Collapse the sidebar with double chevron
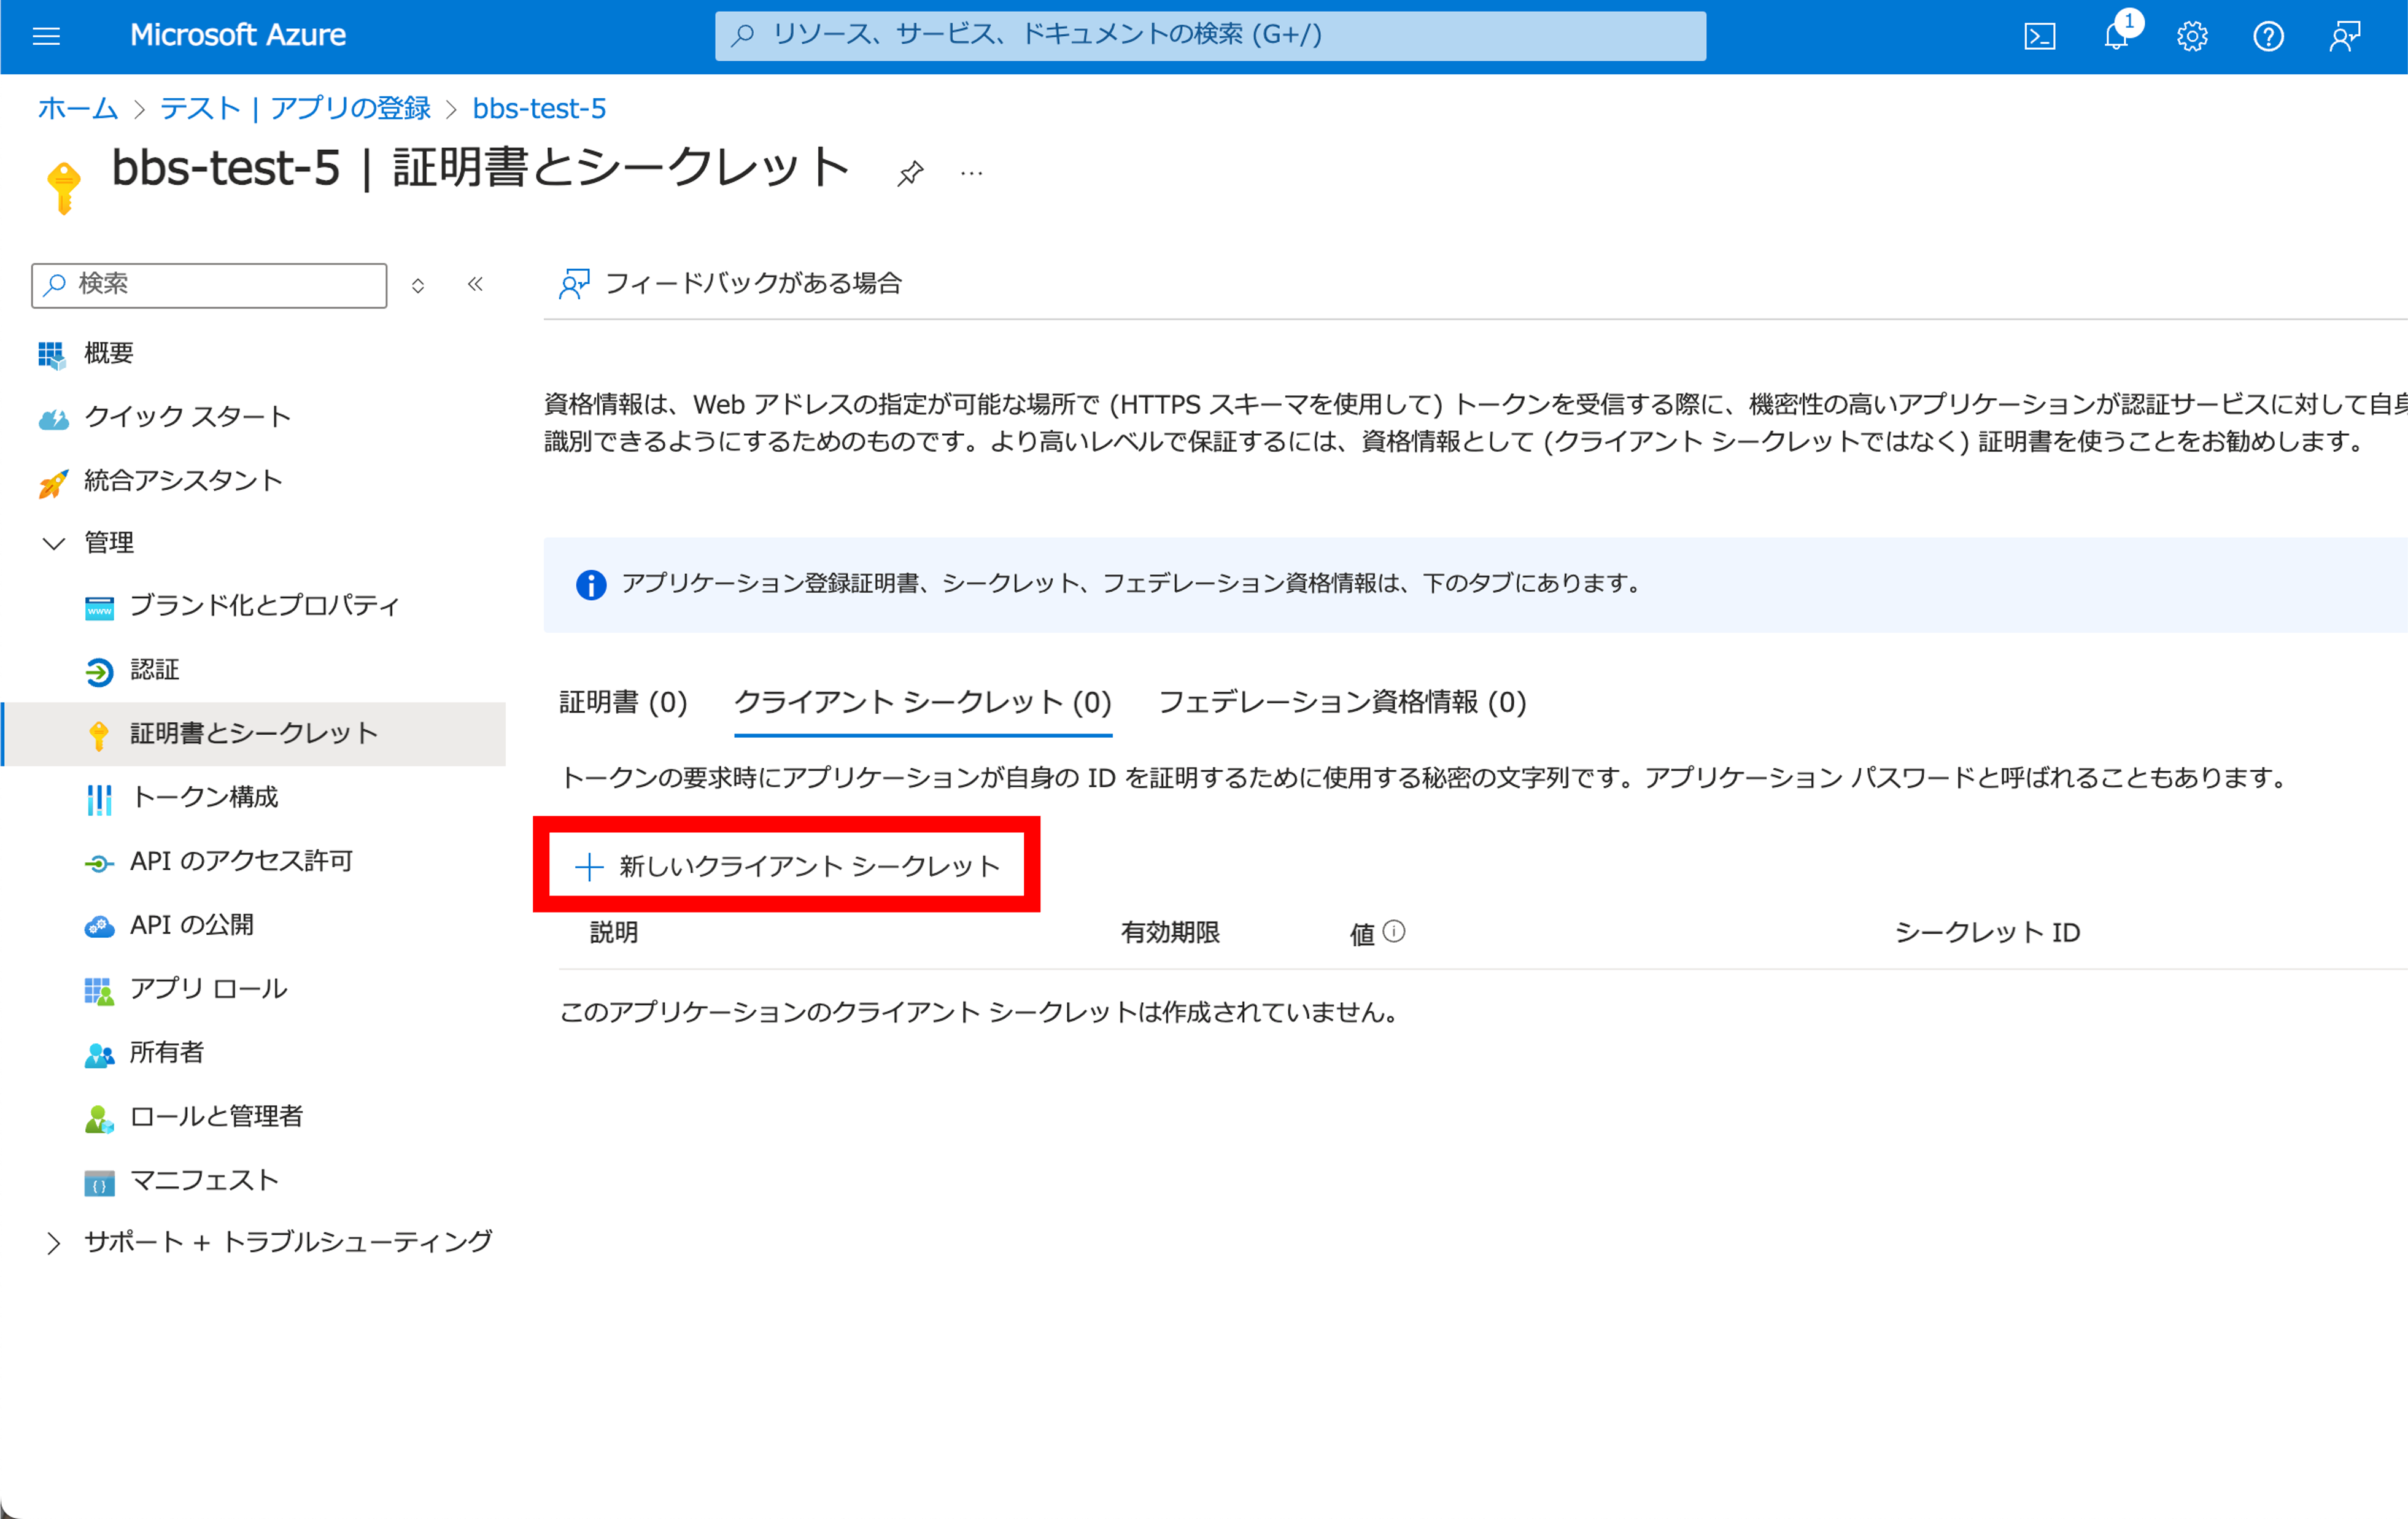2408x1519 pixels. (476, 284)
